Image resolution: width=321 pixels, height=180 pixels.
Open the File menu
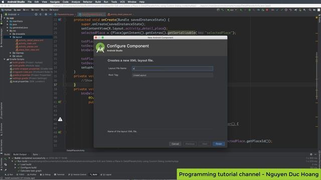pyautogui.click(x=30, y=2)
